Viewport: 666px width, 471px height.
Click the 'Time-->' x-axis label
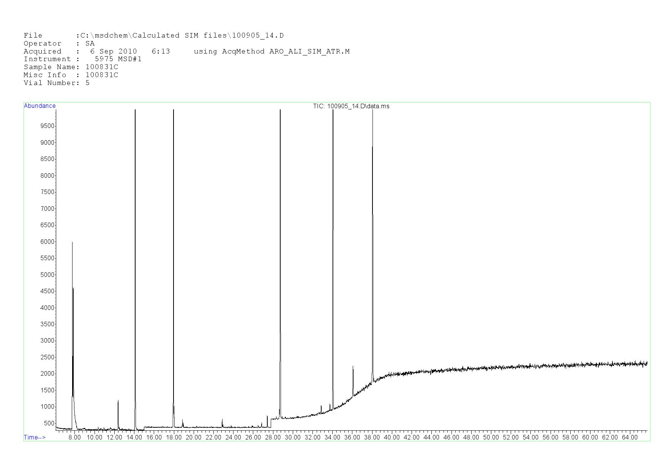coord(35,438)
